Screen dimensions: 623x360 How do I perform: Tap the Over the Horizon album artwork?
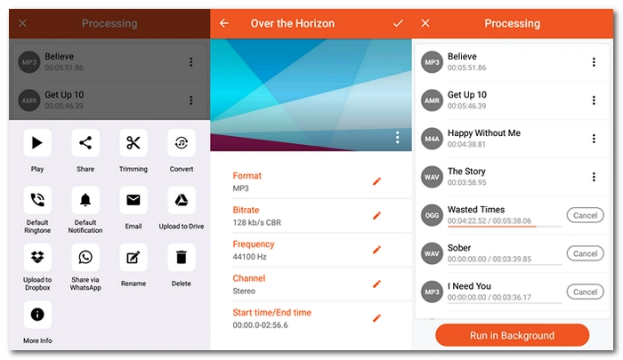coord(311,95)
